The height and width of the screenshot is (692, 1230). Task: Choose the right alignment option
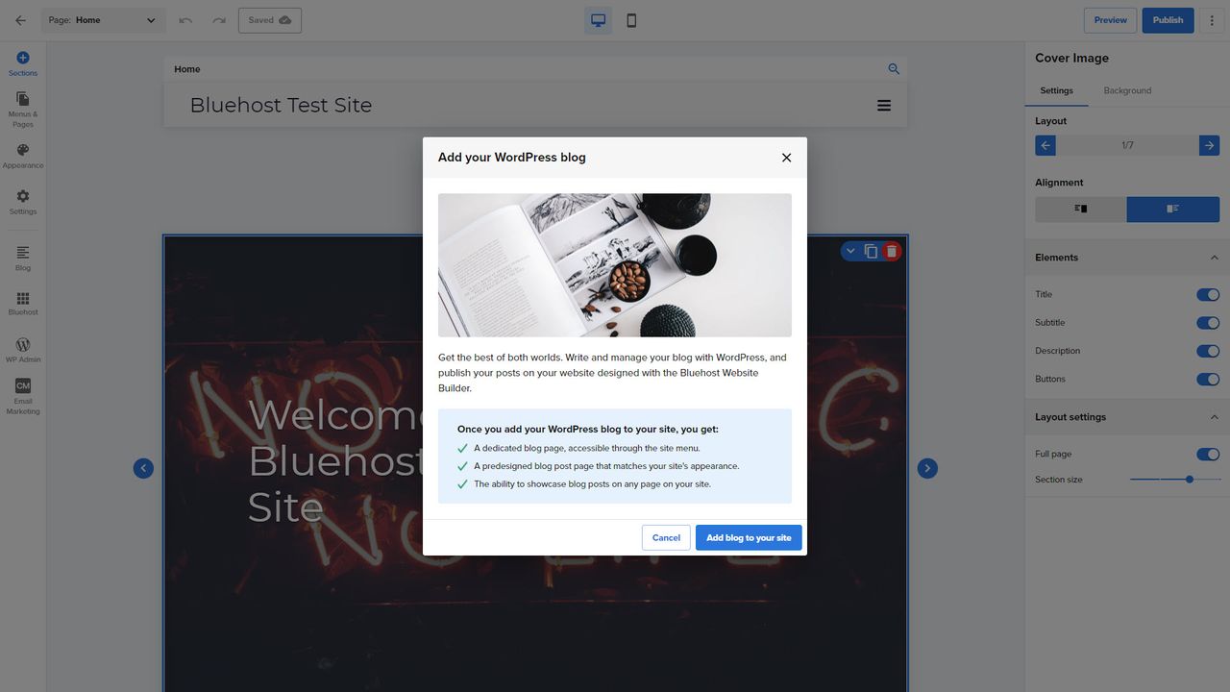1172,209
